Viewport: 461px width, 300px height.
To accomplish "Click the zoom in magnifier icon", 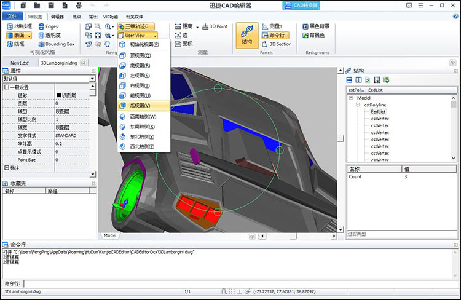I will [108, 26].
